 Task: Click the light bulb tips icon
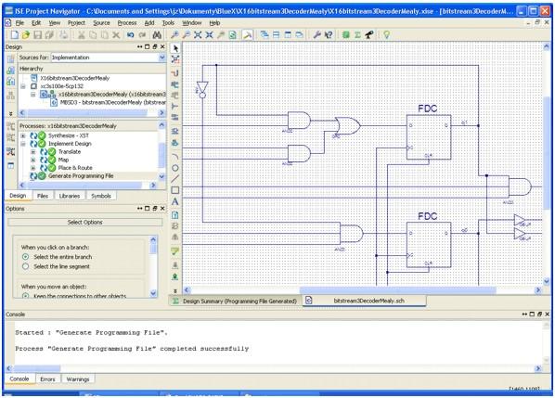pyautogui.click(x=386, y=34)
